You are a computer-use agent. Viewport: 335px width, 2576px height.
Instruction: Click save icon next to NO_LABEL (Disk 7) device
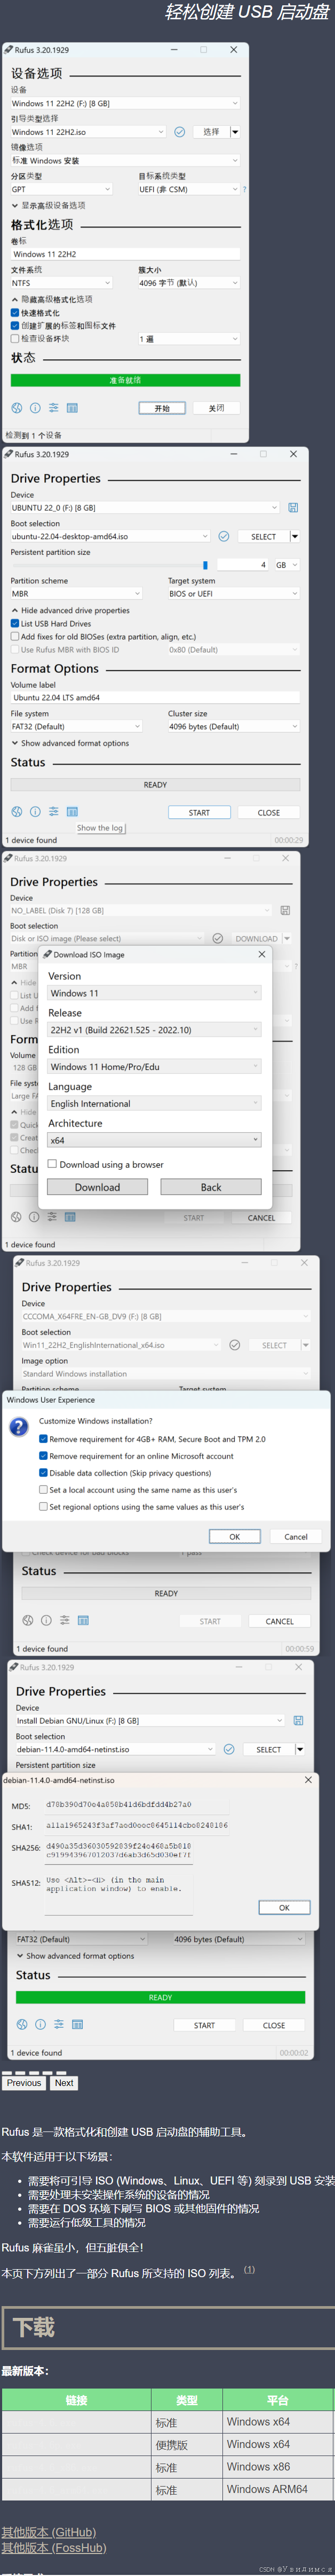[x=285, y=910]
